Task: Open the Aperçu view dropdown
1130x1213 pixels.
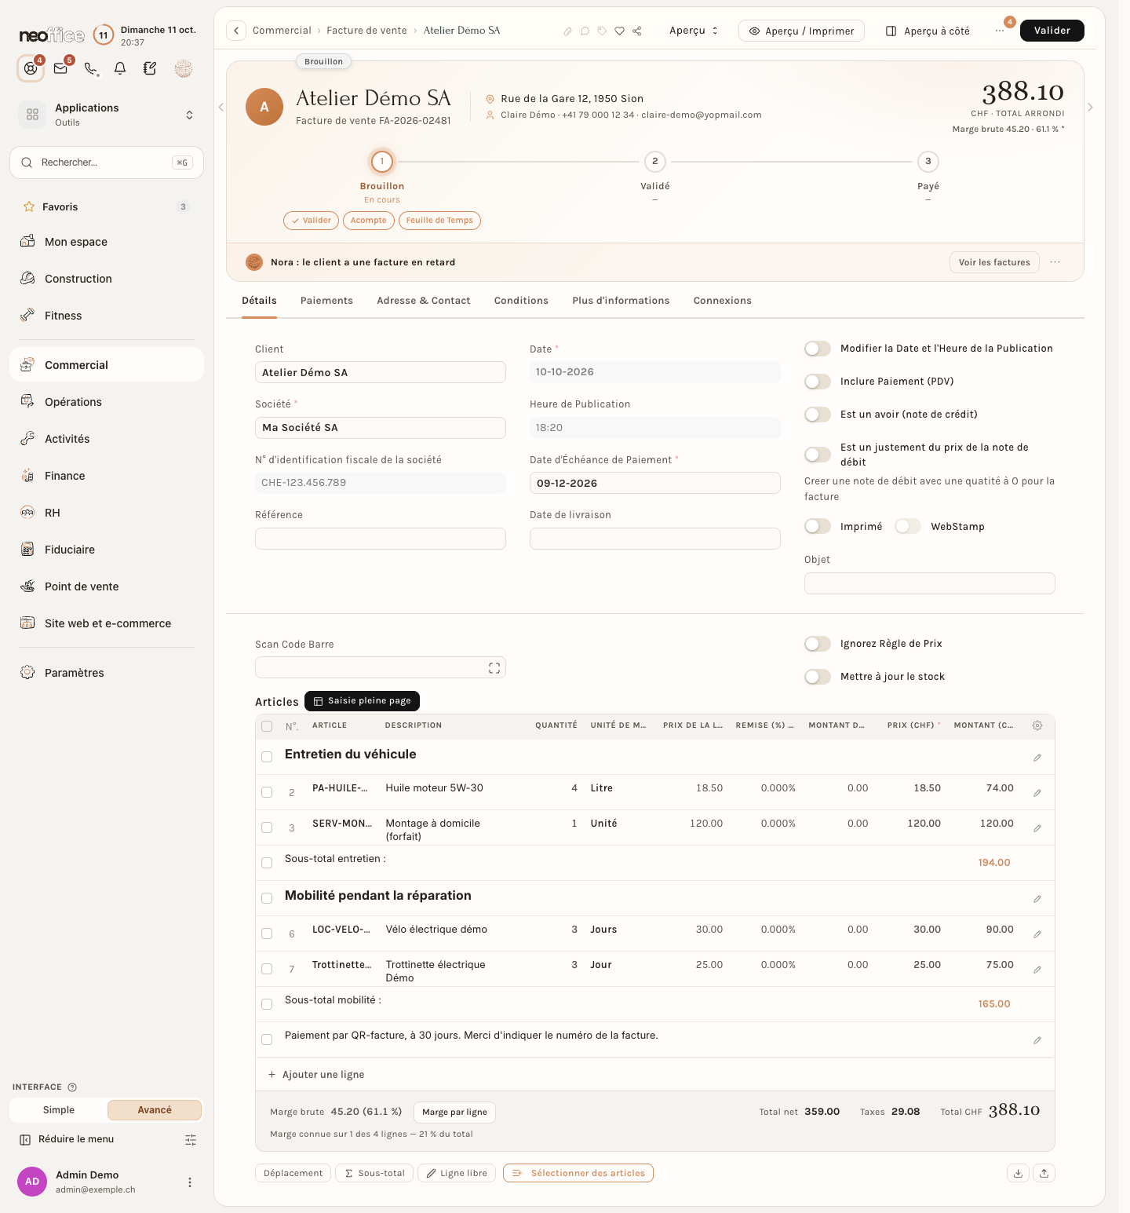Action: coord(694,31)
